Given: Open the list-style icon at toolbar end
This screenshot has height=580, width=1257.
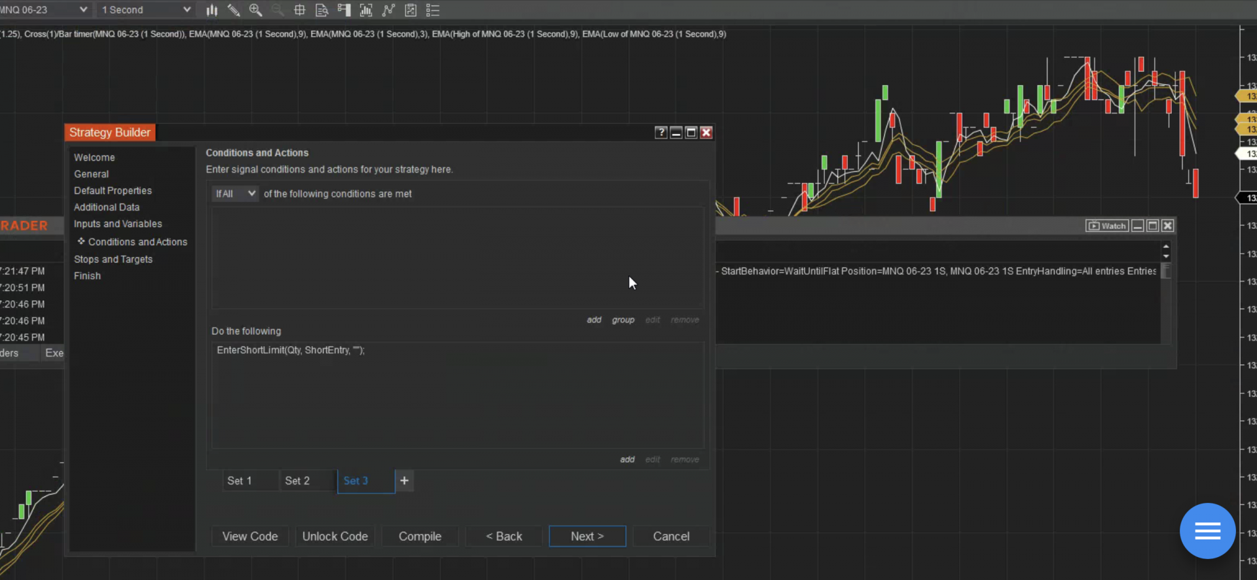Looking at the screenshot, I should click(433, 10).
